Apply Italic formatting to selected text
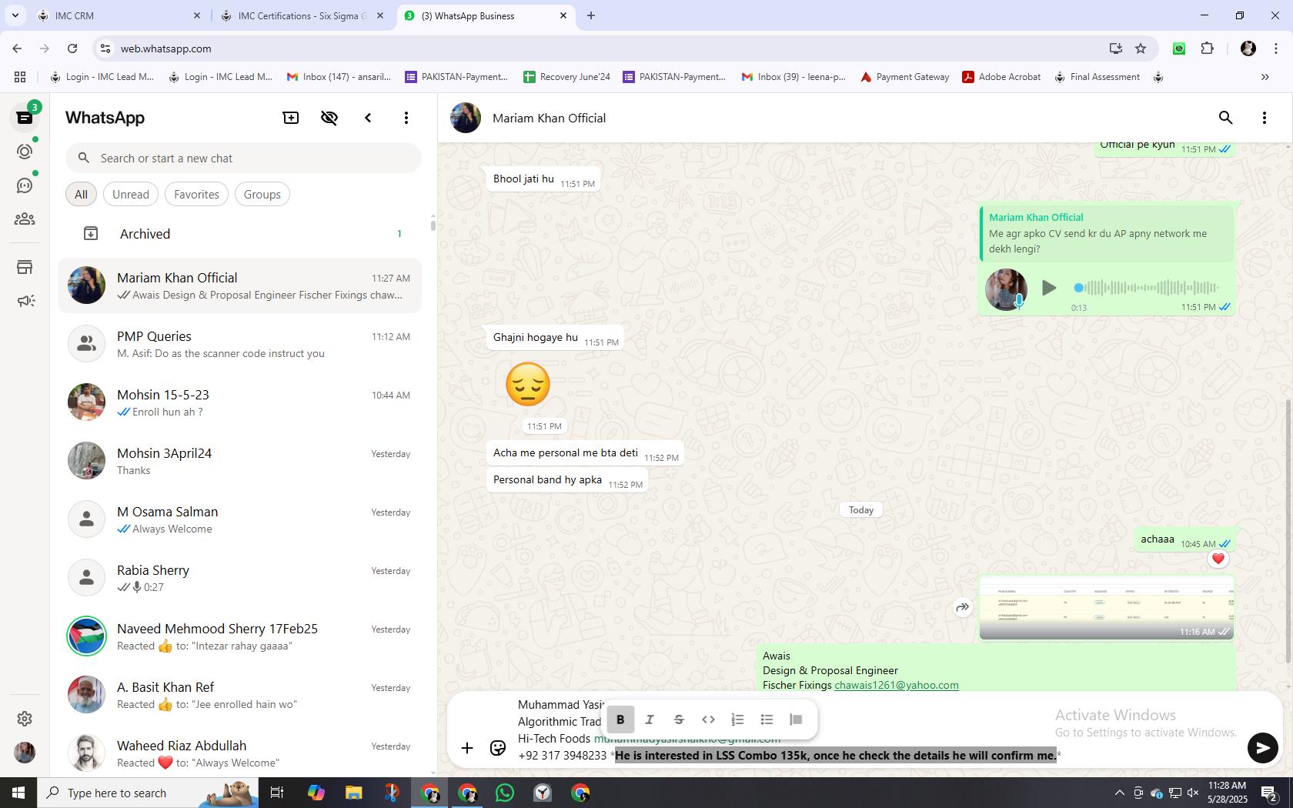This screenshot has width=1293, height=808. (650, 720)
